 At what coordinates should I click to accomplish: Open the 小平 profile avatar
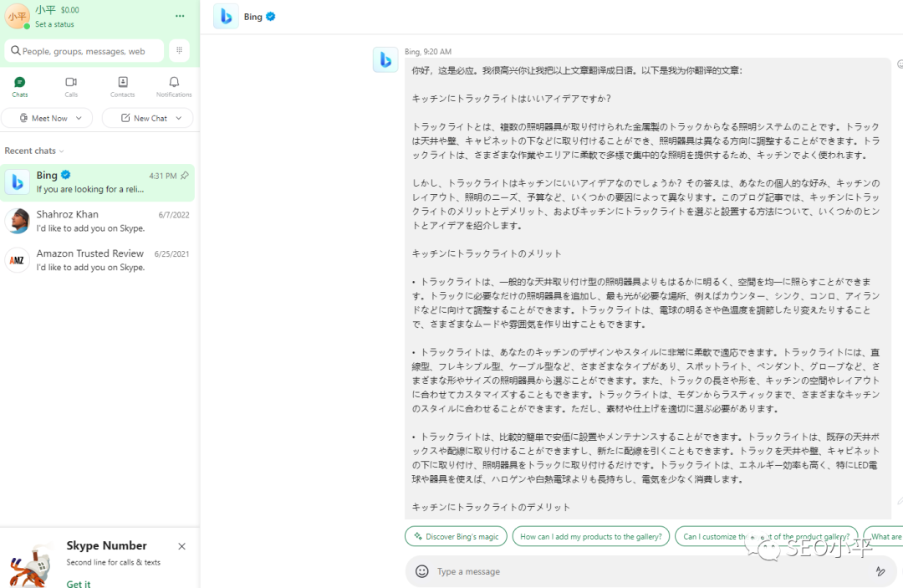[x=18, y=16]
